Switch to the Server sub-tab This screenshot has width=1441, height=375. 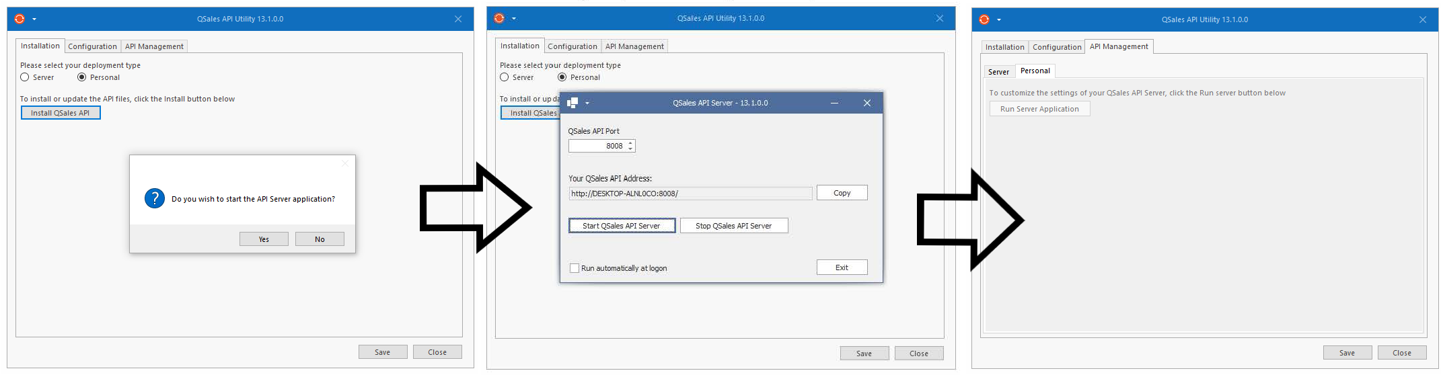(998, 72)
